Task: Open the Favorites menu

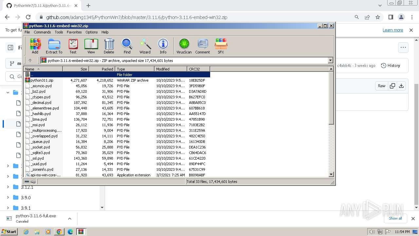Action: (74, 32)
